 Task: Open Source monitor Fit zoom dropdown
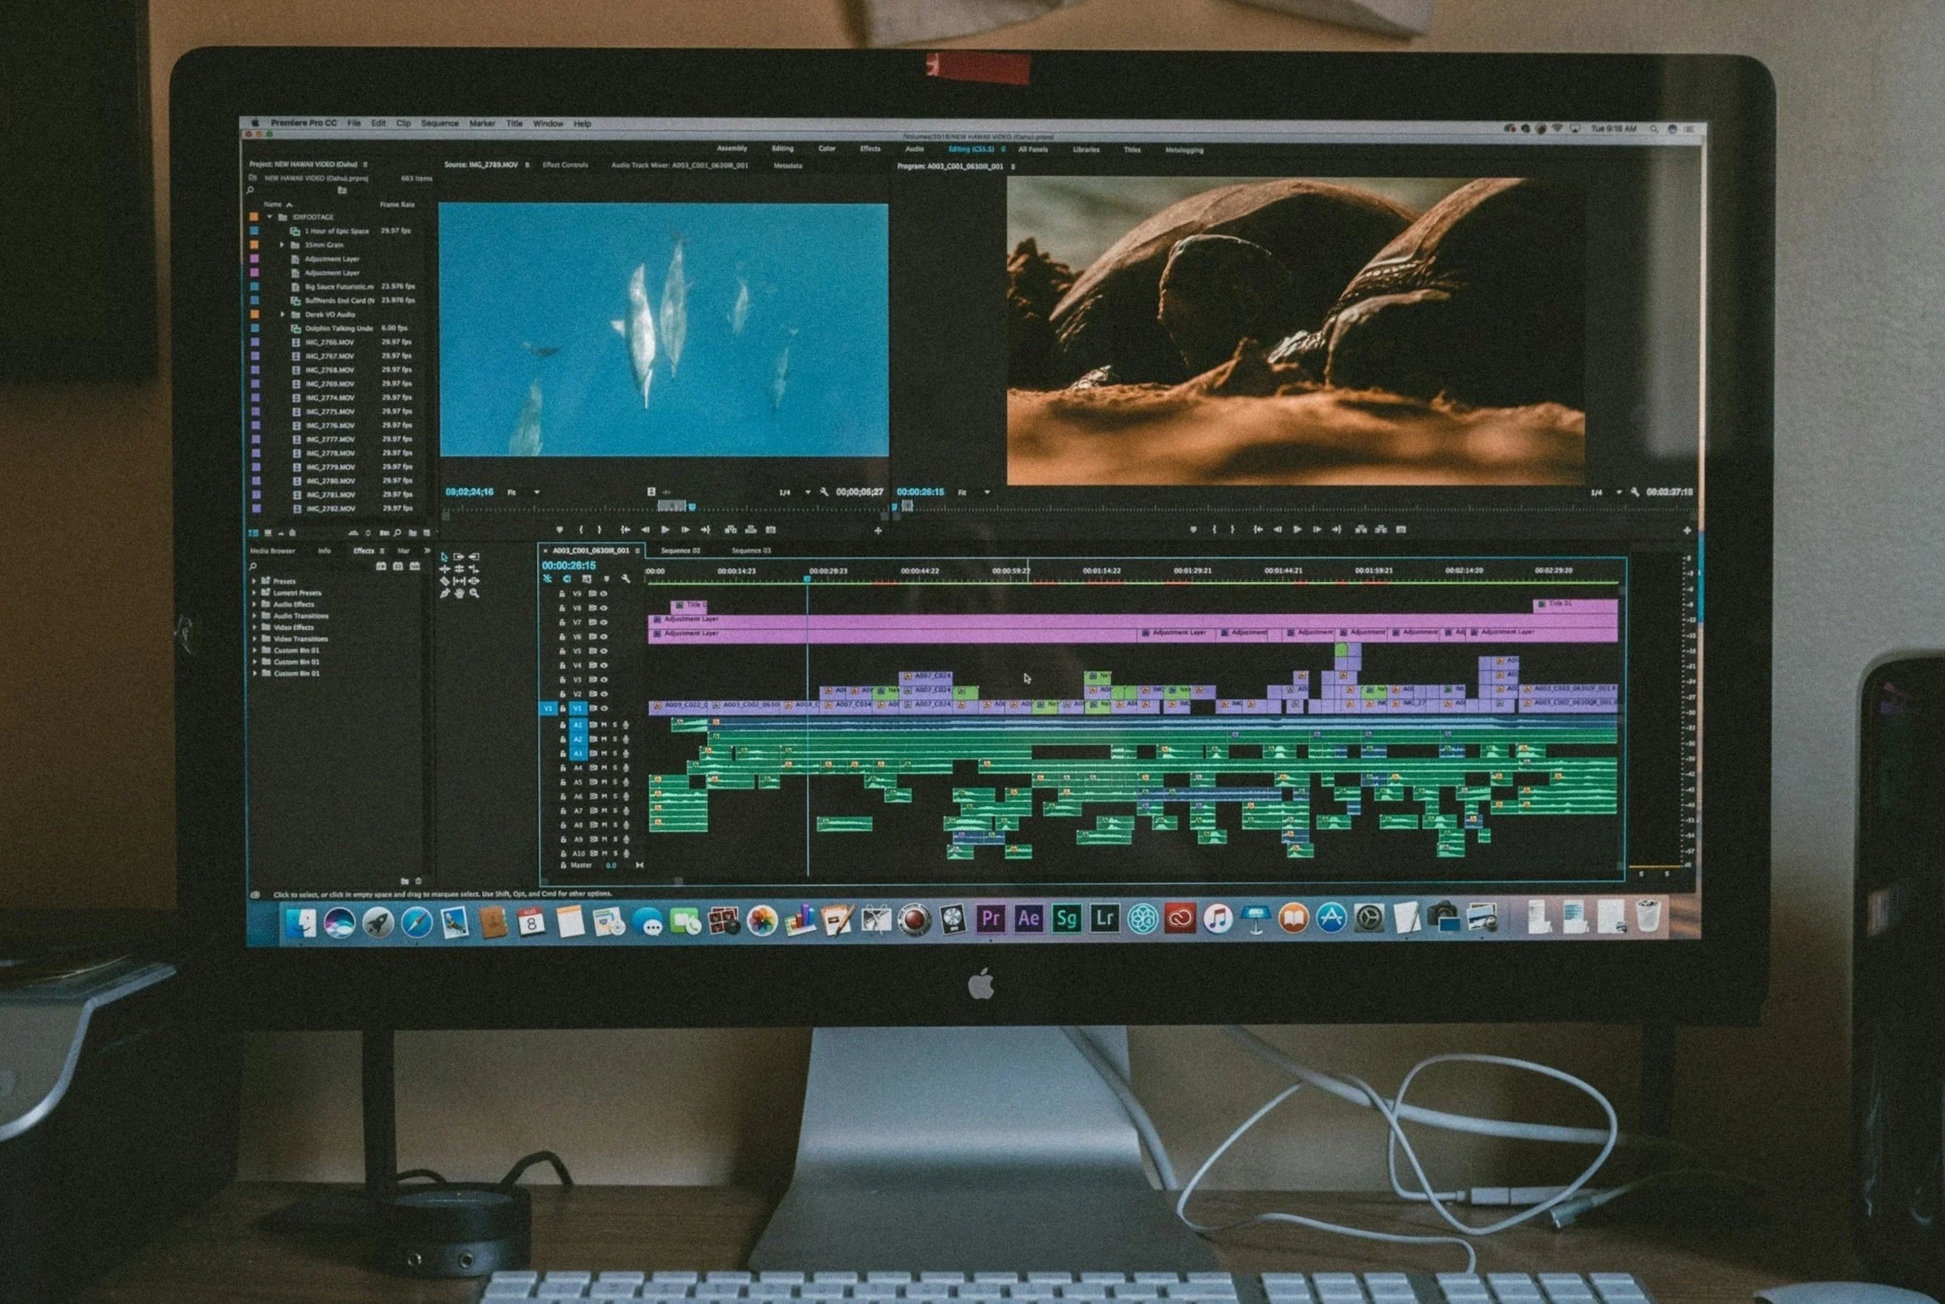click(536, 492)
